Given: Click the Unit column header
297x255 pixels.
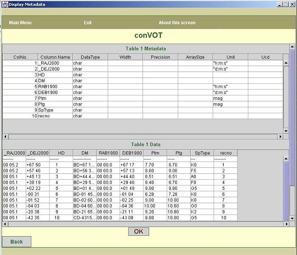Looking at the screenshot, I should pyautogui.click(x=230, y=57).
